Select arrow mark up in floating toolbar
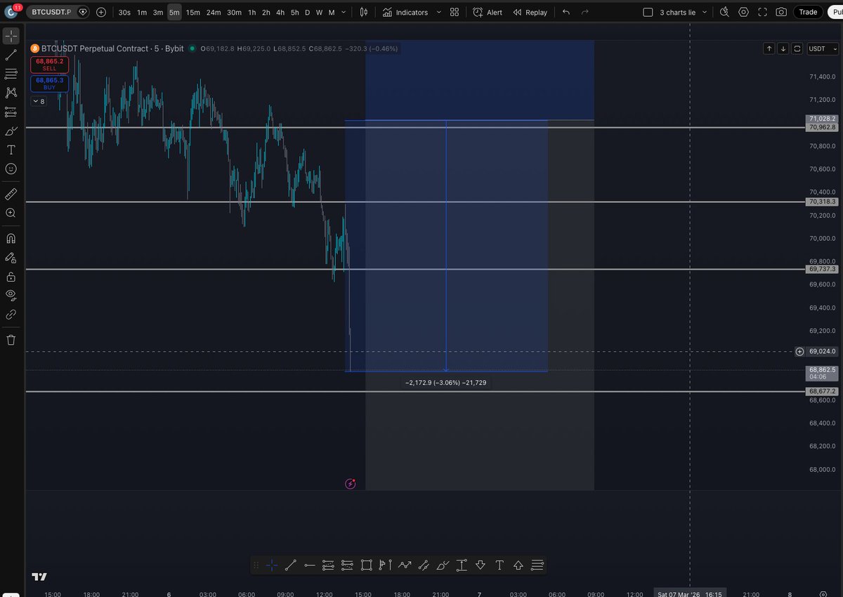The image size is (843, 597). (518, 565)
